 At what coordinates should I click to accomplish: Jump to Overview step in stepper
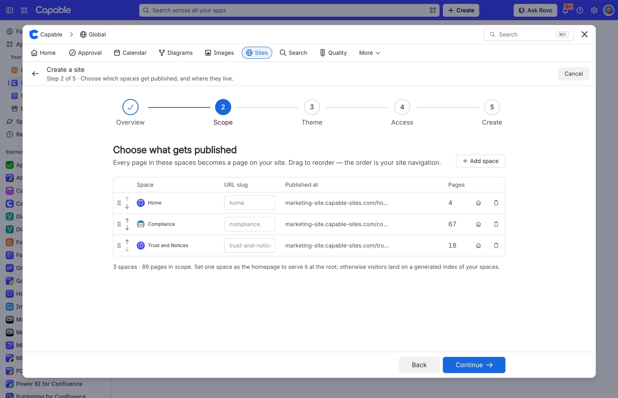pos(130,107)
